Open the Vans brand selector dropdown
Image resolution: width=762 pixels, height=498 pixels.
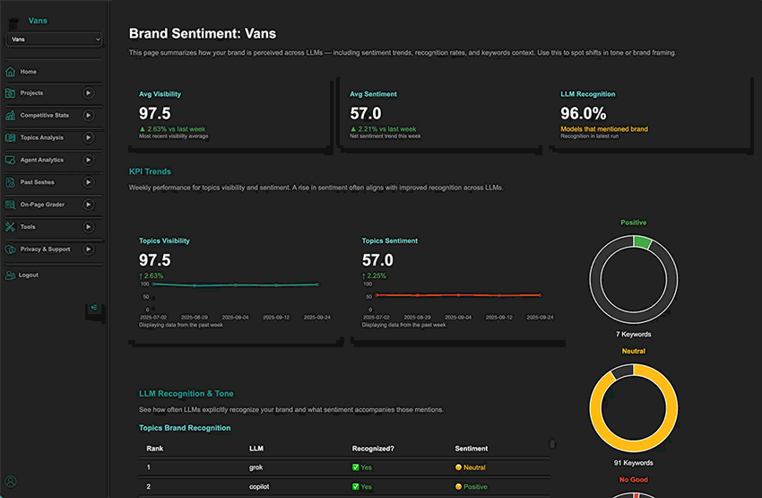pos(54,39)
